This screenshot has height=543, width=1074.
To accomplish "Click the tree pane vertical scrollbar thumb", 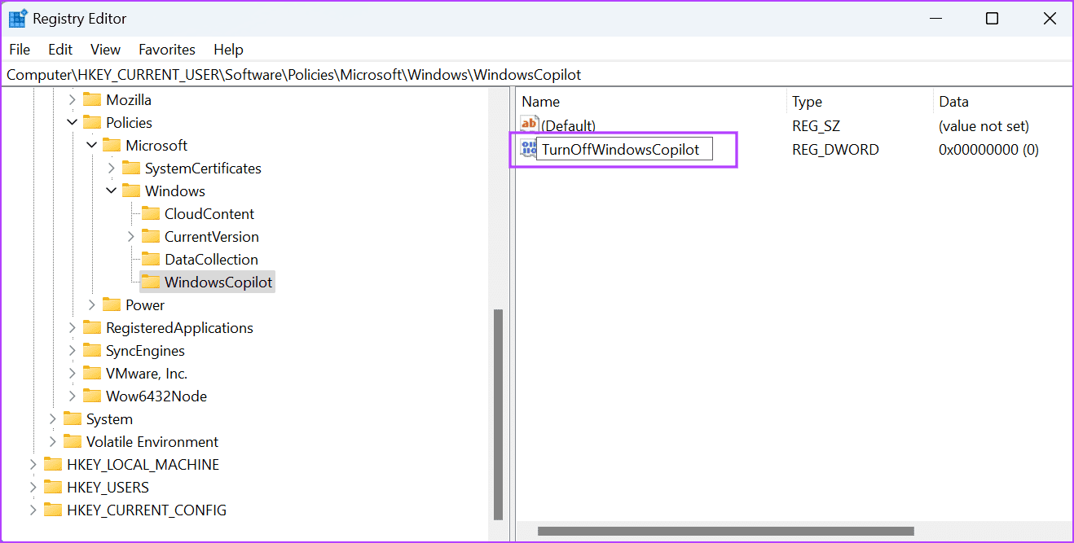I will [x=499, y=414].
